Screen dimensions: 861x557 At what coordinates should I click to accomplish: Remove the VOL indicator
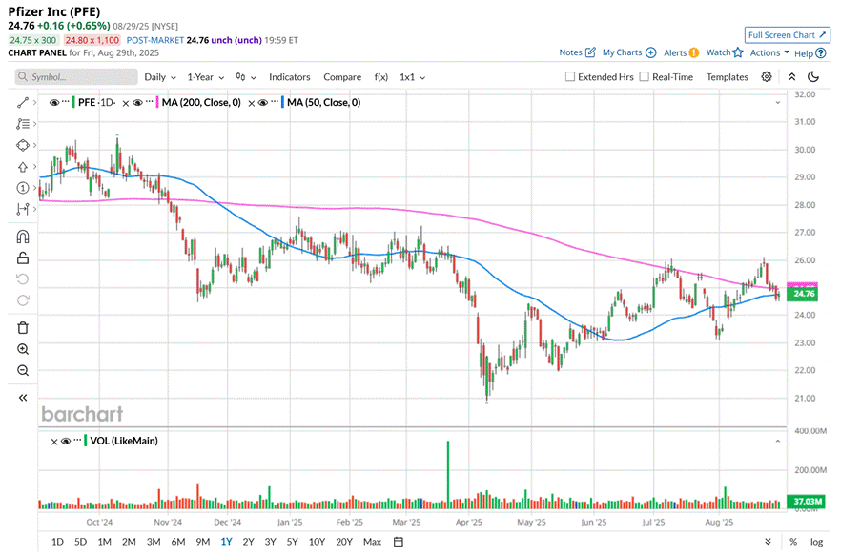[x=53, y=442]
